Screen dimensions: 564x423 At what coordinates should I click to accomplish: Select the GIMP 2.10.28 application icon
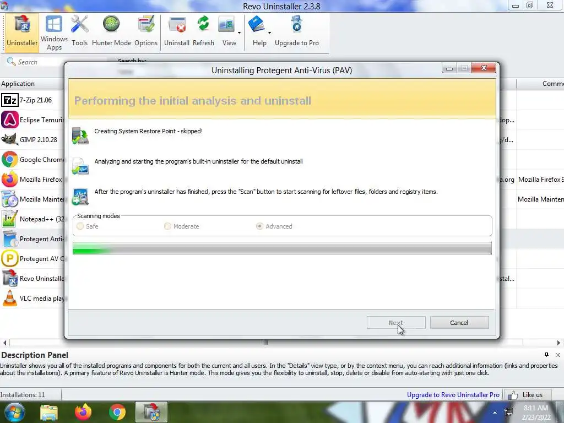[x=10, y=139]
